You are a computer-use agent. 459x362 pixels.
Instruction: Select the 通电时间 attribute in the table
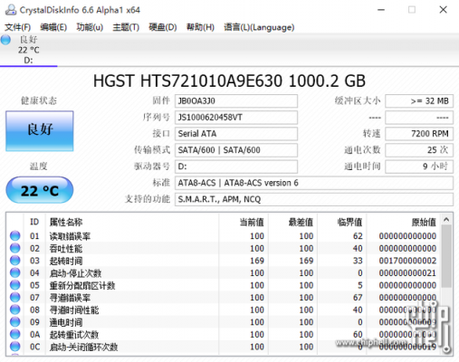click(224, 322)
